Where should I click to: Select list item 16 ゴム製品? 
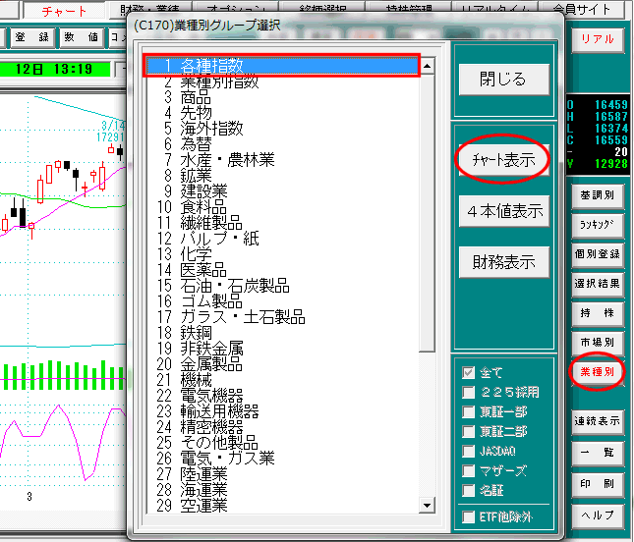[282, 301]
